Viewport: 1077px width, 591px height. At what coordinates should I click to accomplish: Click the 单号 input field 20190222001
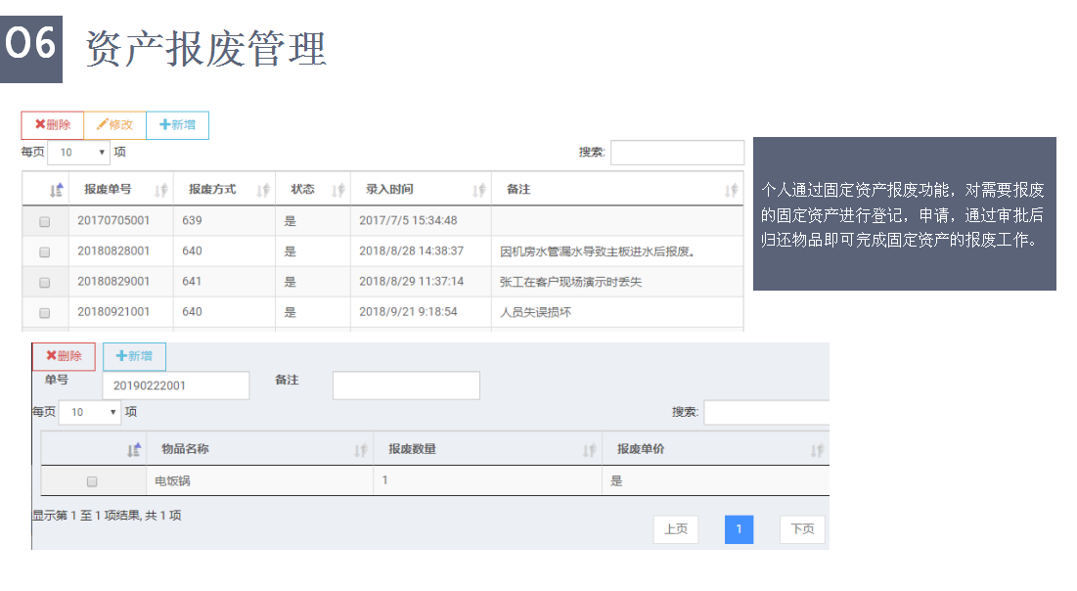tap(175, 386)
